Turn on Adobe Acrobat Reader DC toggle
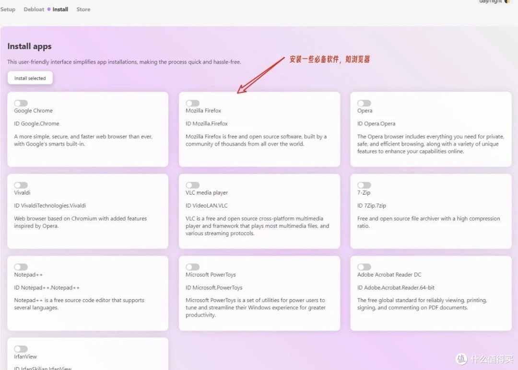Image resolution: width=518 pixels, height=370 pixels. click(364, 266)
